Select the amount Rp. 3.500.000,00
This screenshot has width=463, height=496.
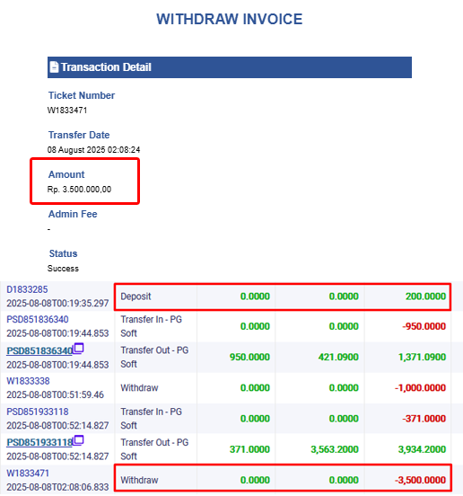[79, 190]
